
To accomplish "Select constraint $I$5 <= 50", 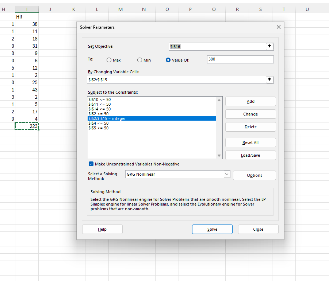I will [152, 128].
